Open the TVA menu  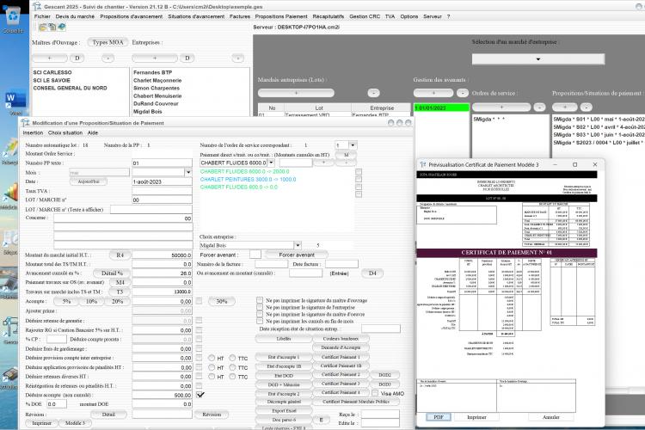click(390, 16)
